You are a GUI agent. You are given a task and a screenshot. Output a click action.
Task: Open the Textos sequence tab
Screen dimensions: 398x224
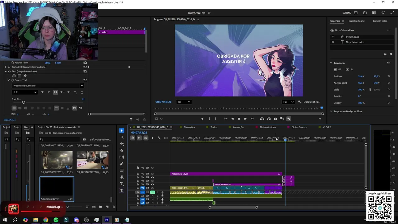[214, 127]
